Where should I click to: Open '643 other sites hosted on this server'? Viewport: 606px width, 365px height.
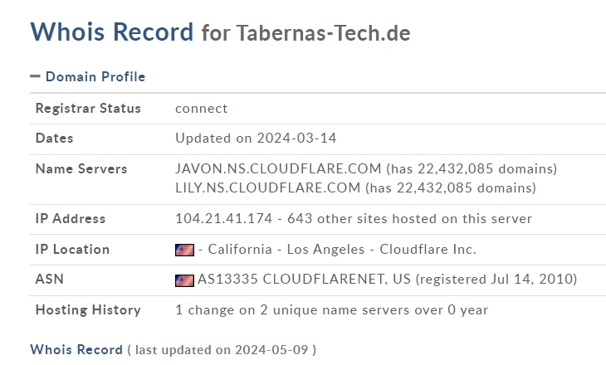(x=409, y=219)
